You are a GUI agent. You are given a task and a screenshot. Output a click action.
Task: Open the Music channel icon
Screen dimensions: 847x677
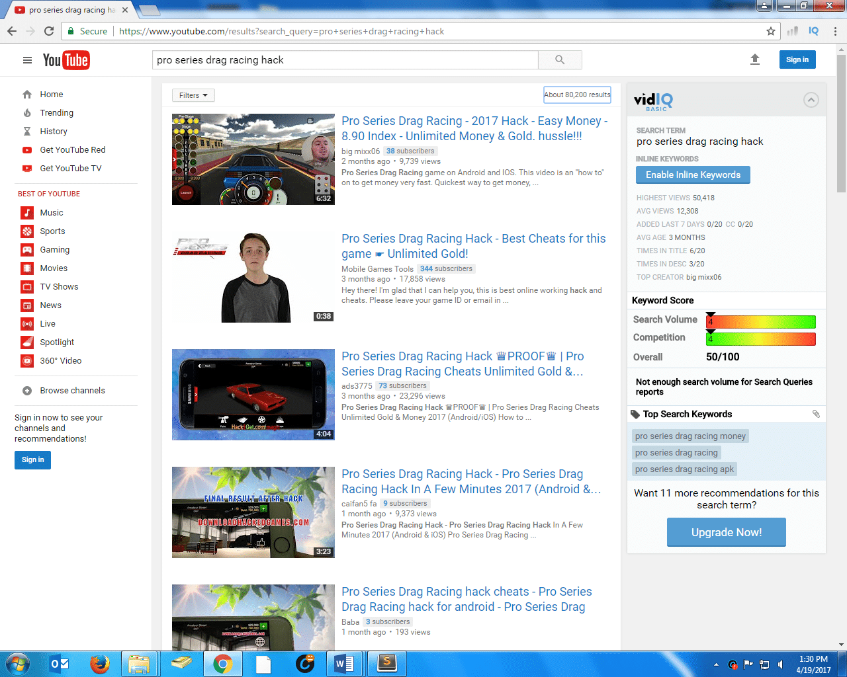click(x=27, y=213)
